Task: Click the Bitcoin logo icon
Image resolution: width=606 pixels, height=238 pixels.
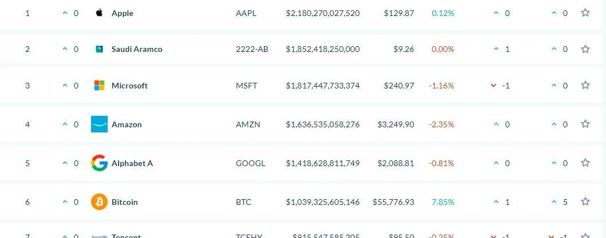Action: tap(99, 201)
